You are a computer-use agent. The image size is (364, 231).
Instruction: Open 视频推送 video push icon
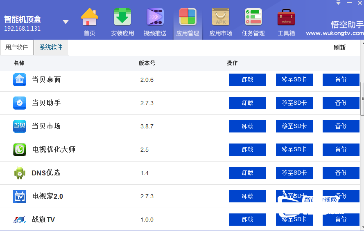coord(155,17)
